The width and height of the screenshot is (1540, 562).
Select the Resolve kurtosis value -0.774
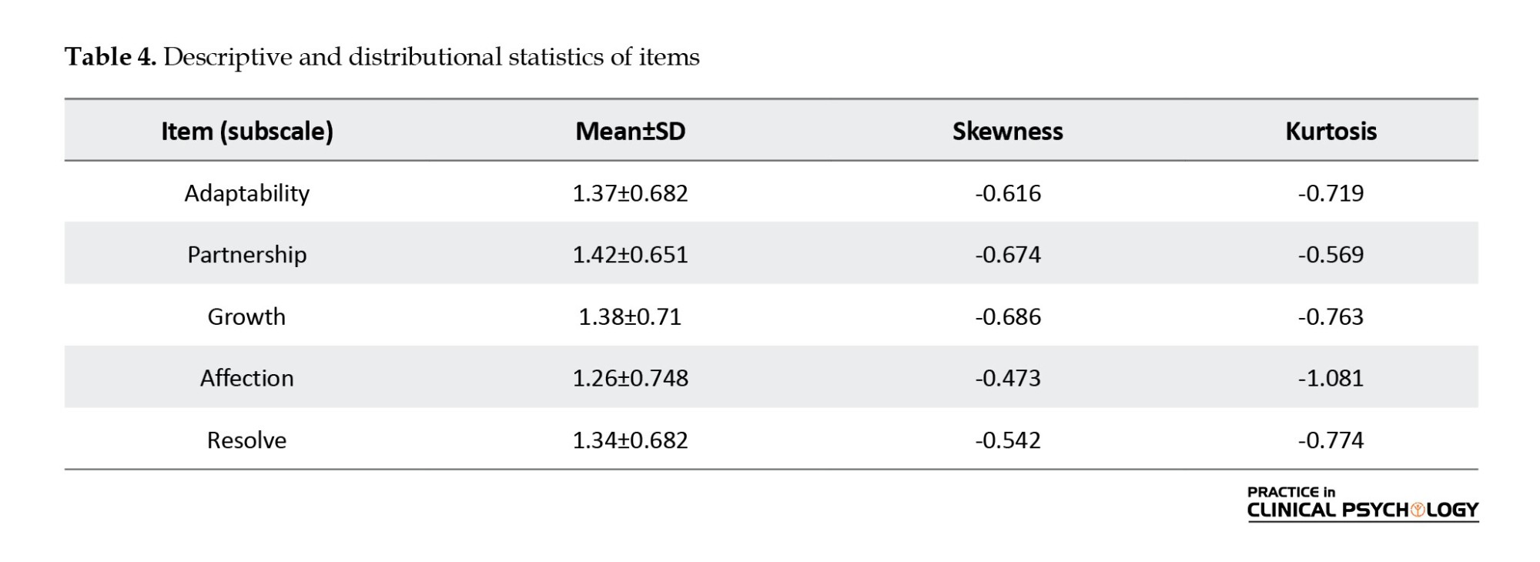coord(1331,440)
